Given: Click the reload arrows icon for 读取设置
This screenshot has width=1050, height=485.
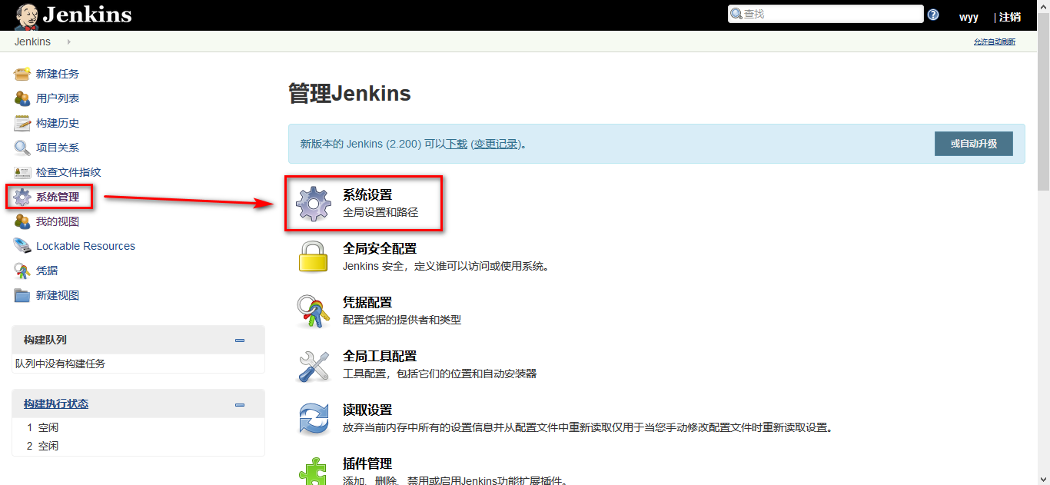Looking at the screenshot, I should pyautogui.click(x=314, y=419).
